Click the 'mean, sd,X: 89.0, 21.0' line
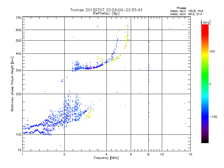The height and width of the screenshot is (168, 224). coord(186,14)
